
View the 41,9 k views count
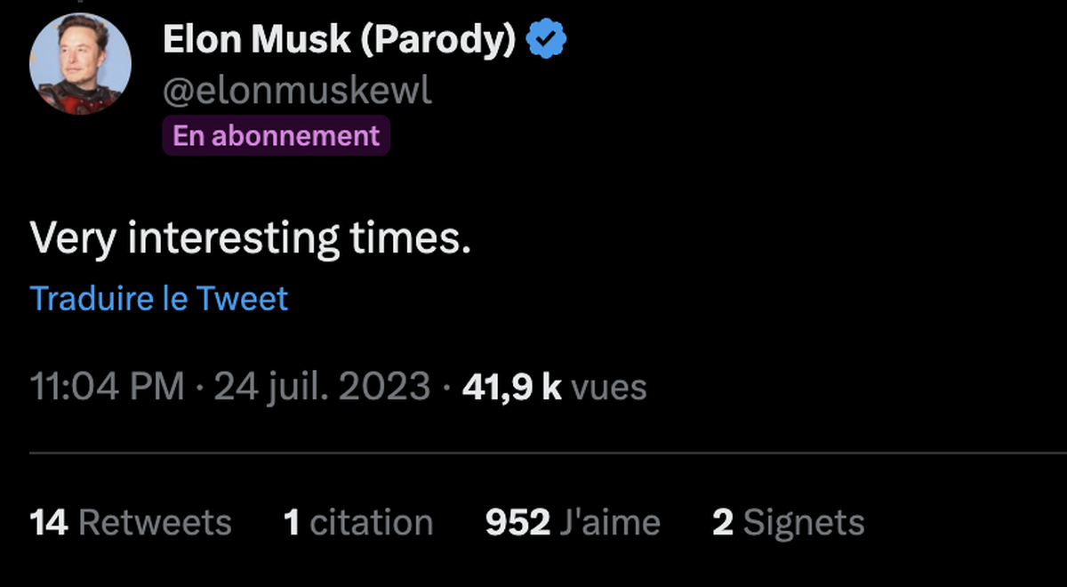pyautogui.click(x=512, y=387)
